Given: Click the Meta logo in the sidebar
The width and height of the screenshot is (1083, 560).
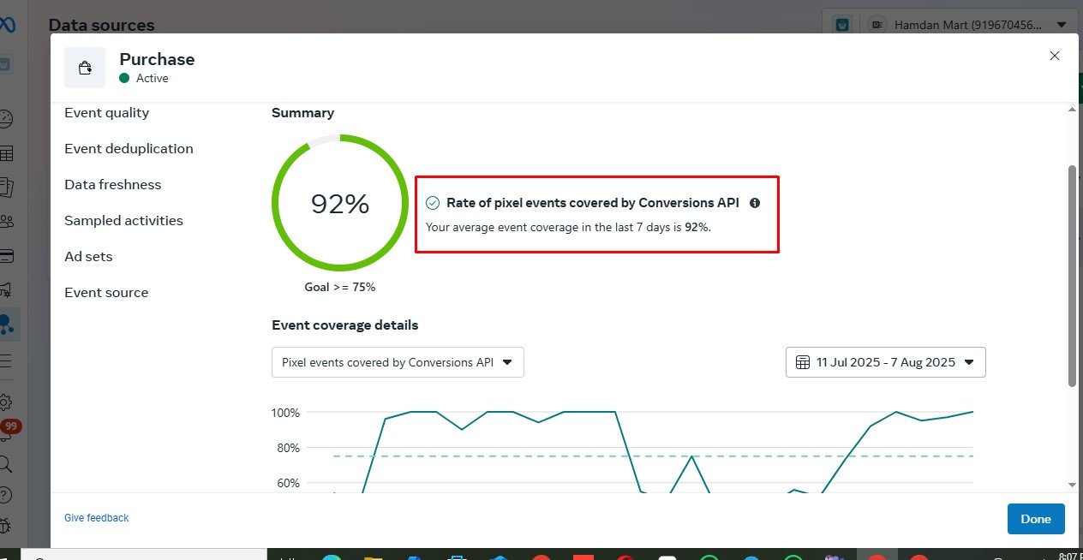Looking at the screenshot, I should 7,26.
